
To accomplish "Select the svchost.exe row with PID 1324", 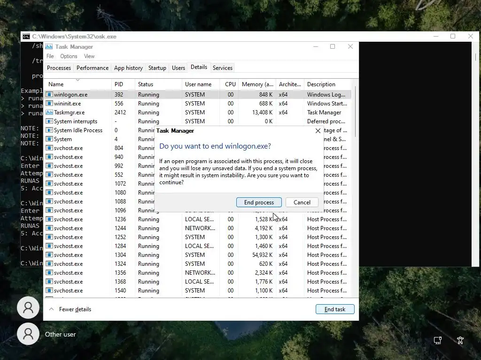I will pos(197,263).
